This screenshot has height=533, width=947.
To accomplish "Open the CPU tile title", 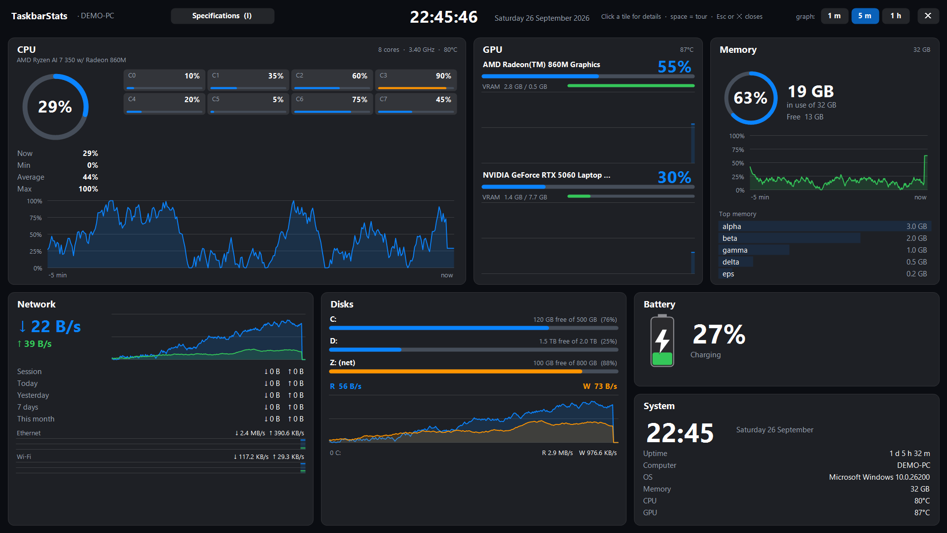I will (27, 50).
